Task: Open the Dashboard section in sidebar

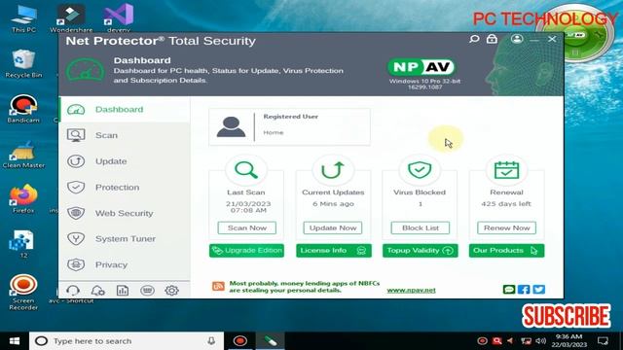Action: tap(125, 110)
